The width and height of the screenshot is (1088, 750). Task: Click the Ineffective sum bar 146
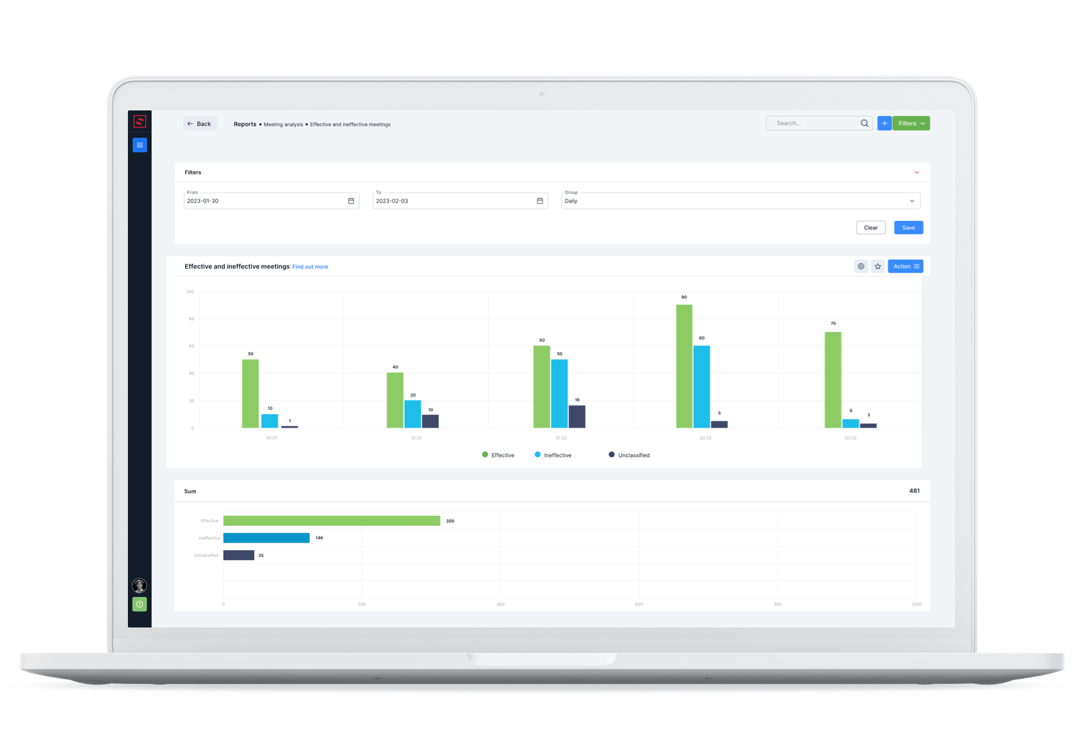coord(267,538)
